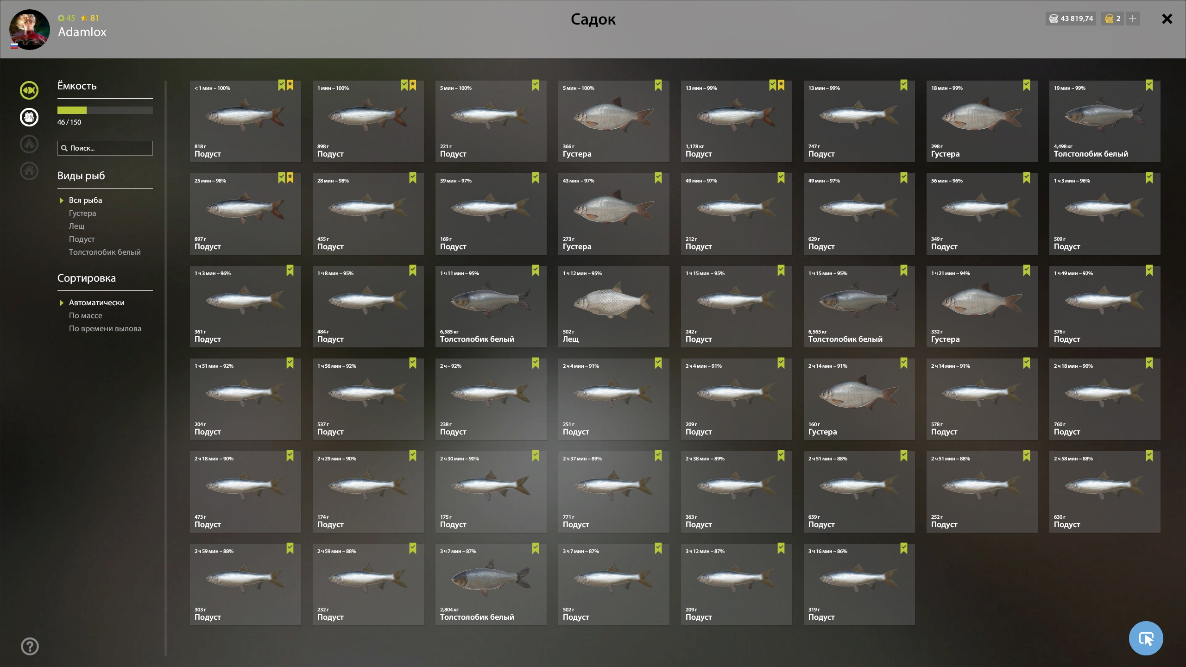This screenshot has width=1186, height=667.
Task: Click the plus icon to add gold coins
Action: [1133, 19]
